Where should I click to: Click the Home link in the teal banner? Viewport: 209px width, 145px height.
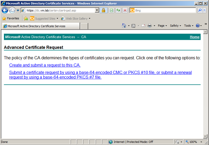[195, 37]
